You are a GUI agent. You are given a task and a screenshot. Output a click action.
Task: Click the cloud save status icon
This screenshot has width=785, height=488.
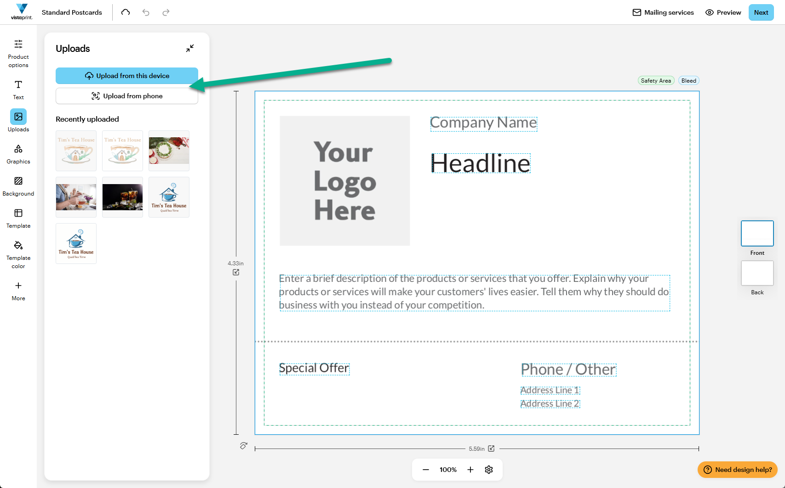point(126,12)
